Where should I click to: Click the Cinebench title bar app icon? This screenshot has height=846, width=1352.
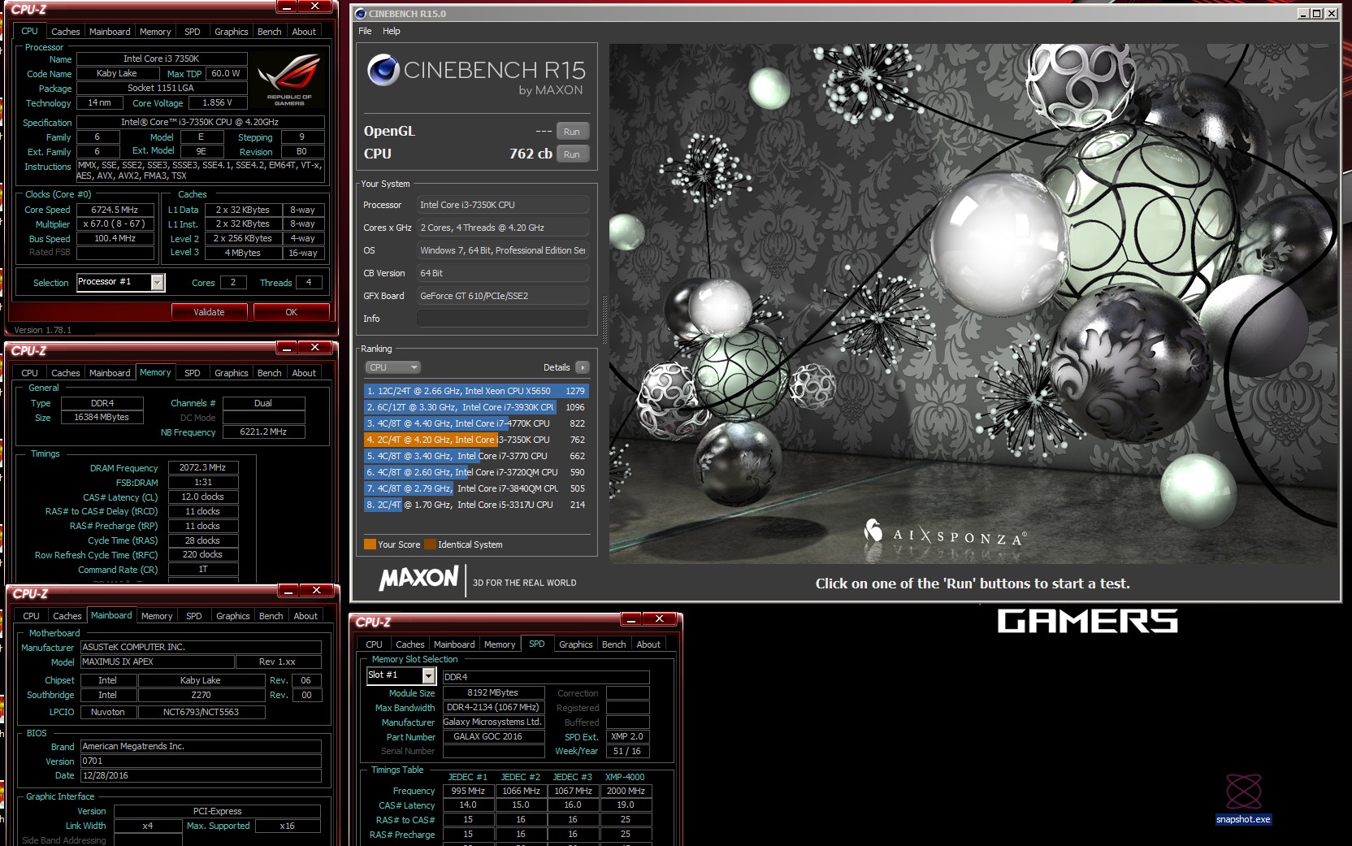coord(361,13)
